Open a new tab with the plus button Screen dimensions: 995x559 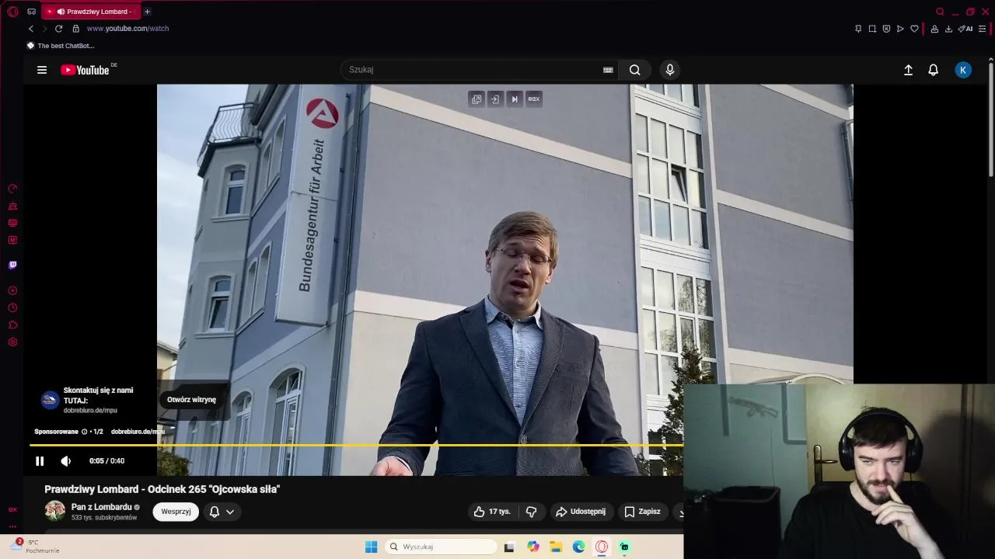pyautogui.click(x=147, y=12)
